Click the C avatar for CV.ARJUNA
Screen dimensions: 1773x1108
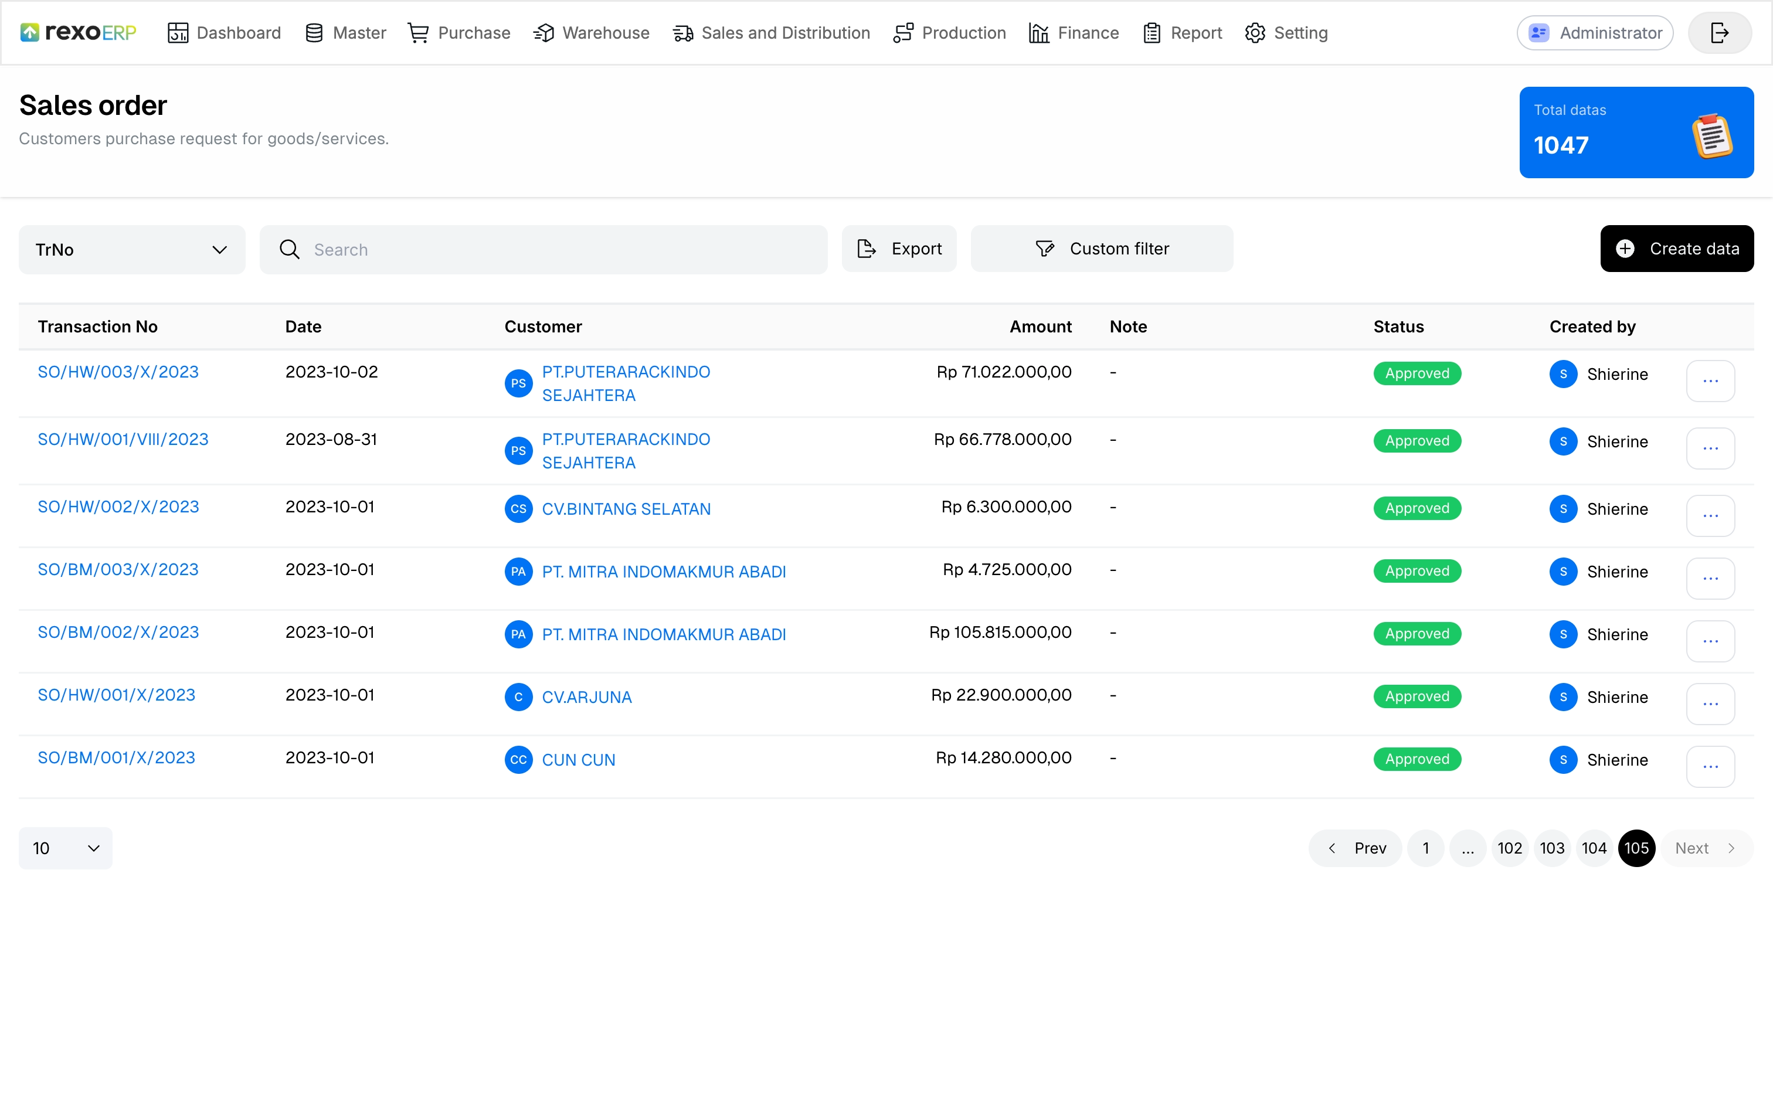[519, 698]
